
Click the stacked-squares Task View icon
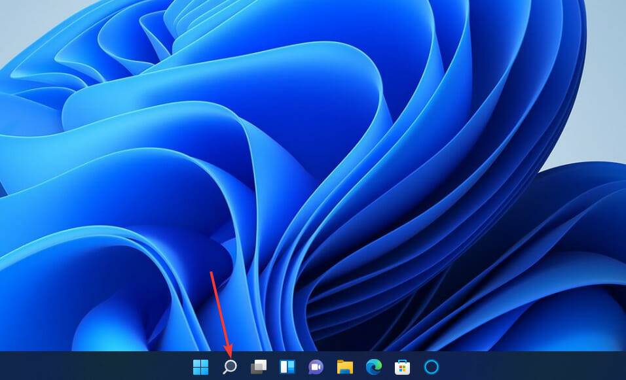tap(259, 366)
